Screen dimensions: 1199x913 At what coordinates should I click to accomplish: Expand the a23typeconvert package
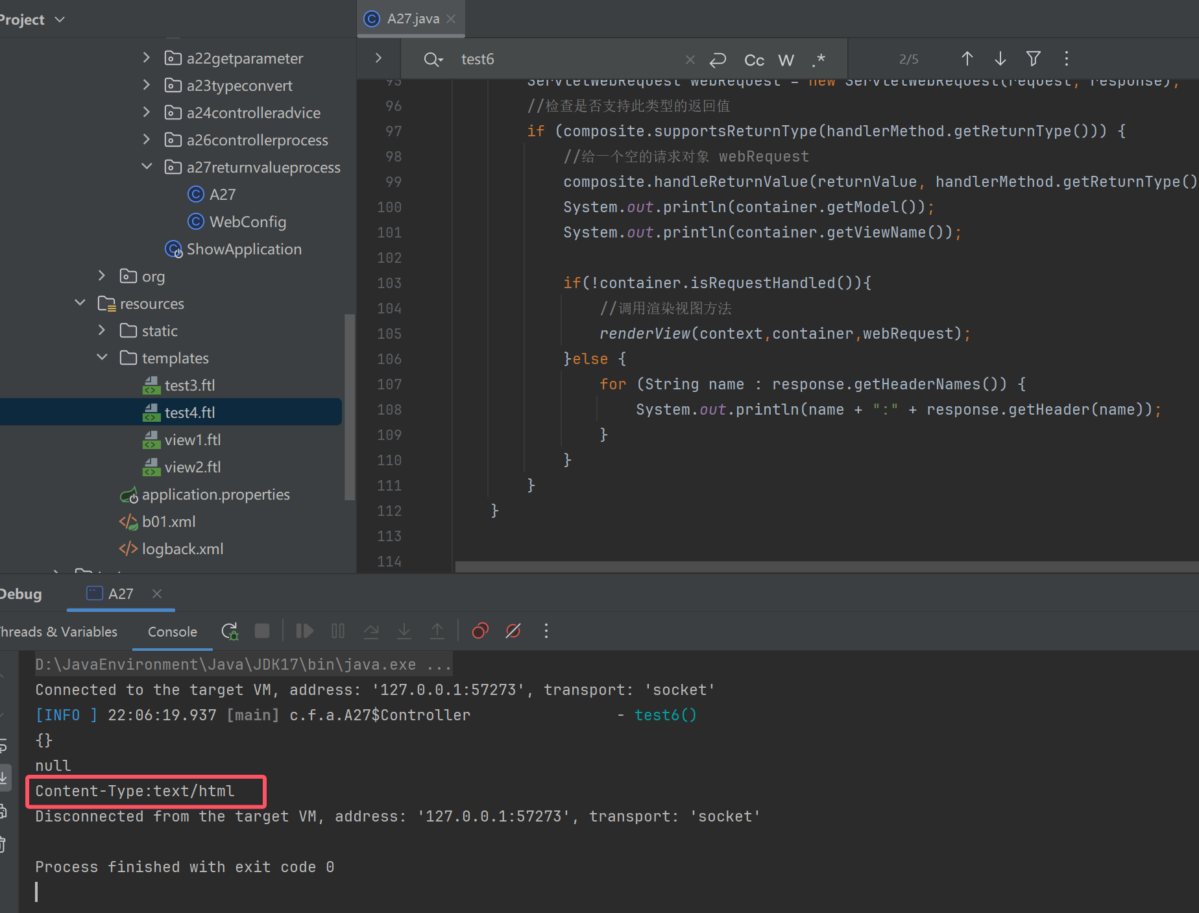pos(147,85)
